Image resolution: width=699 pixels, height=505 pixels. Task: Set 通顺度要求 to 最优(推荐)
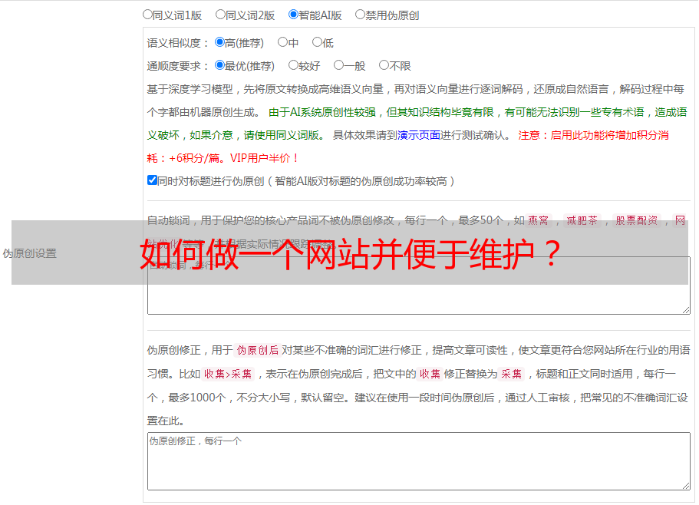pos(219,65)
